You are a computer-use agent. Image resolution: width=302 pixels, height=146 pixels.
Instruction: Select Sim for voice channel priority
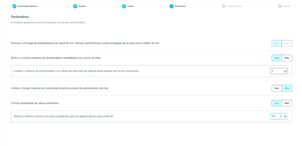[276, 43]
